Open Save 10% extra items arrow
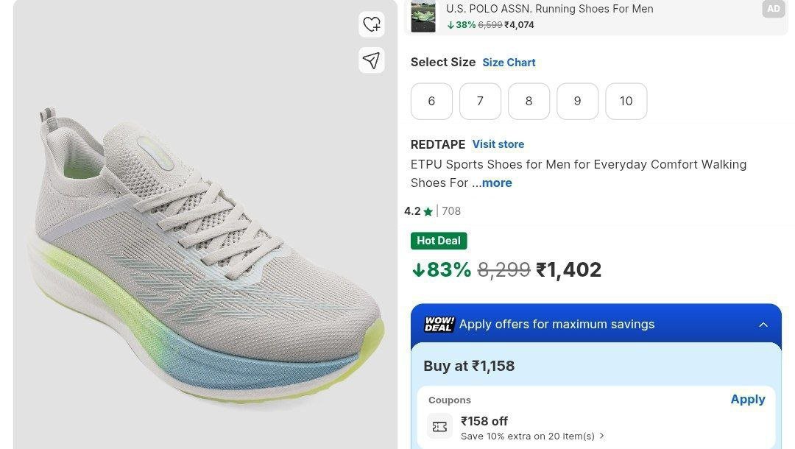 602,436
